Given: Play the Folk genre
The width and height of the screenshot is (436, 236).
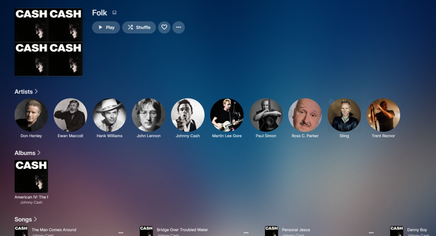Looking at the screenshot, I should click(106, 27).
